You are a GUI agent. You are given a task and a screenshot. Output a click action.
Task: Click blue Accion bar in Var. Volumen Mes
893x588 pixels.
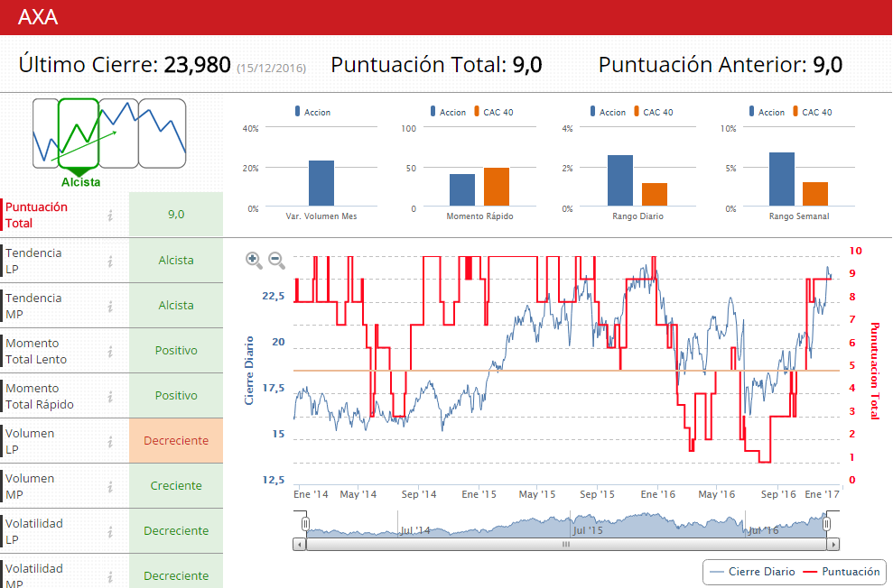(x=321, y=183)
